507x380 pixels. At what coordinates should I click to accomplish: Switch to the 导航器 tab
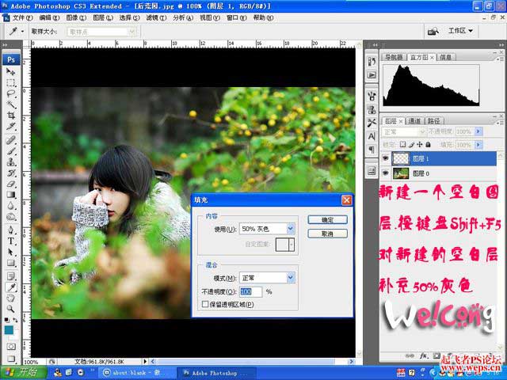click(x=394, y=57)
